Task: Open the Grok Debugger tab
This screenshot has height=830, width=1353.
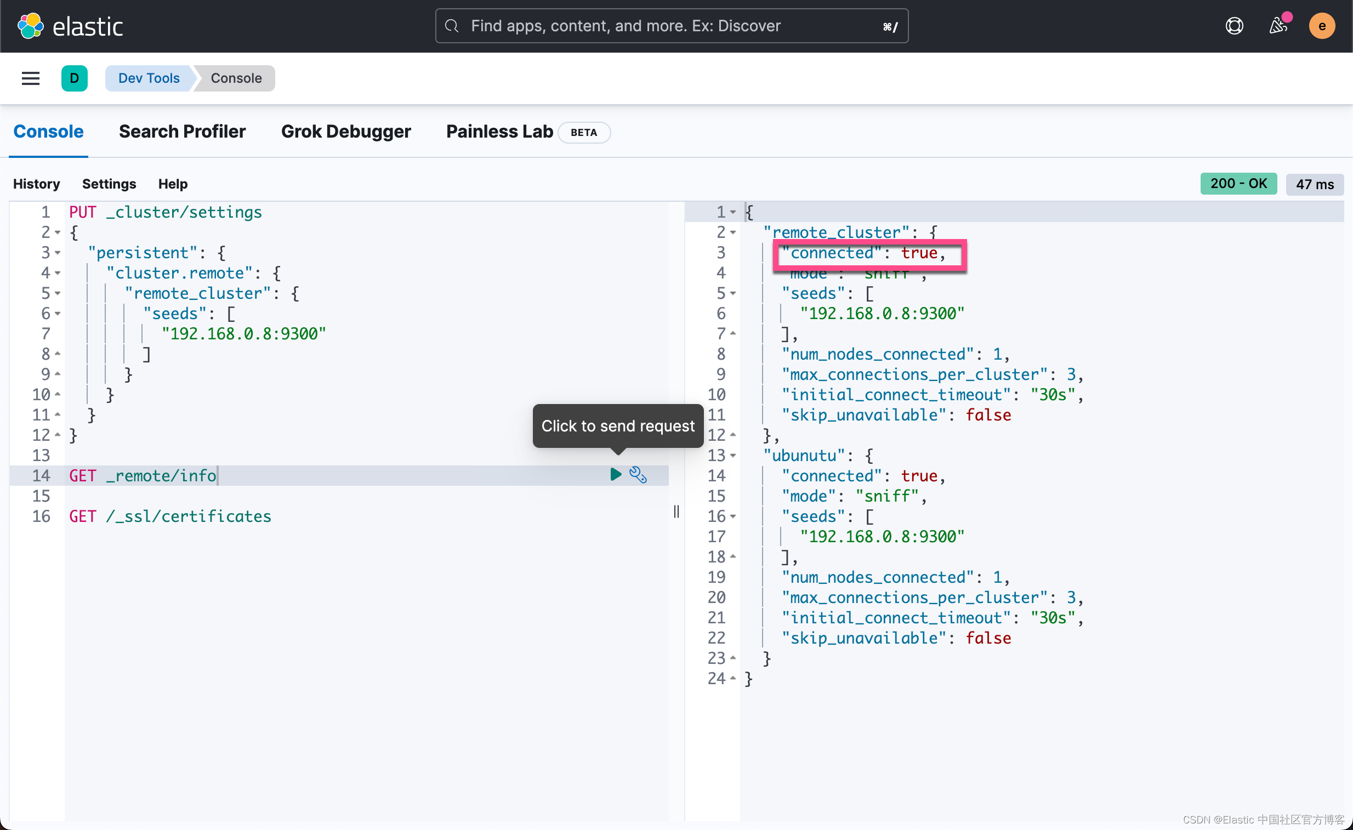Action: 346,132
